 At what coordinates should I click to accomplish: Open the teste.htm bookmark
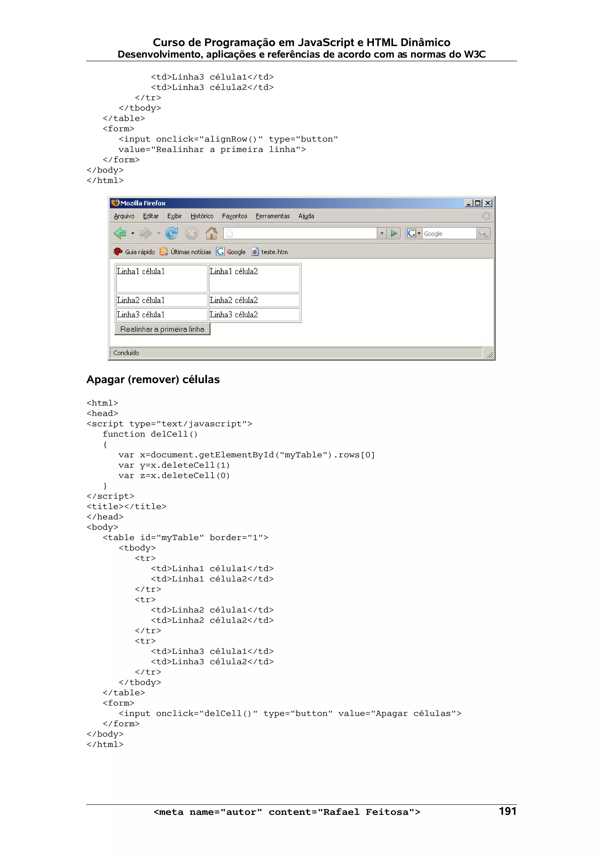click(x=269, y=252)
